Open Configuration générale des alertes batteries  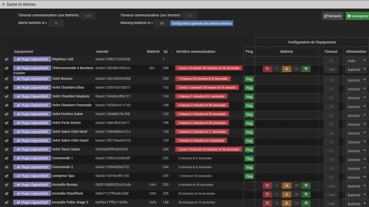202,23
